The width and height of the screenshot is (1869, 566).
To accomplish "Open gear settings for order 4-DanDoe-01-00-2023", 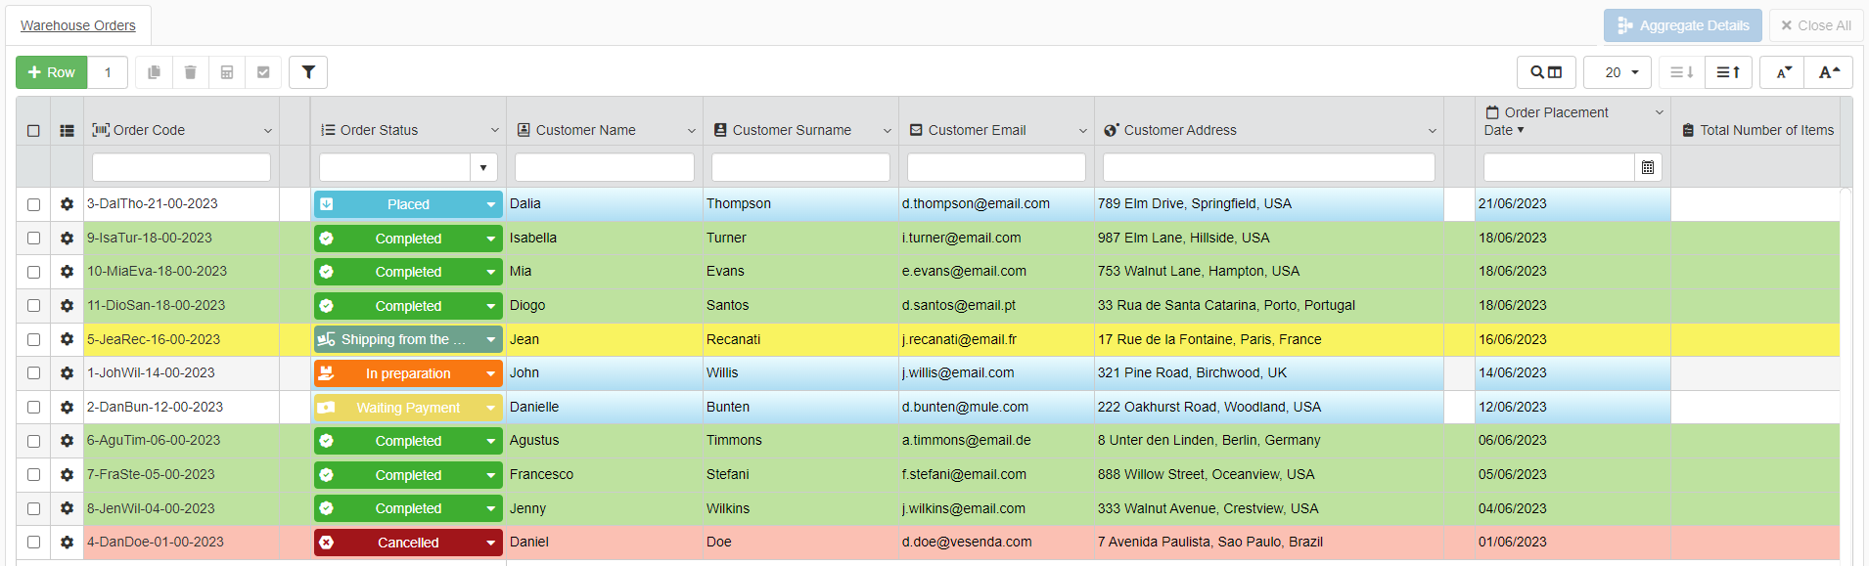I will point(67,543).
